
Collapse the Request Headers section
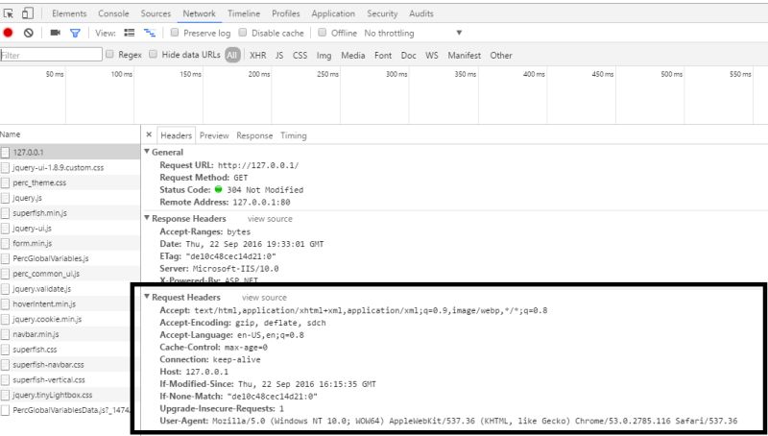pyautogui.click(x=147, y=297)
